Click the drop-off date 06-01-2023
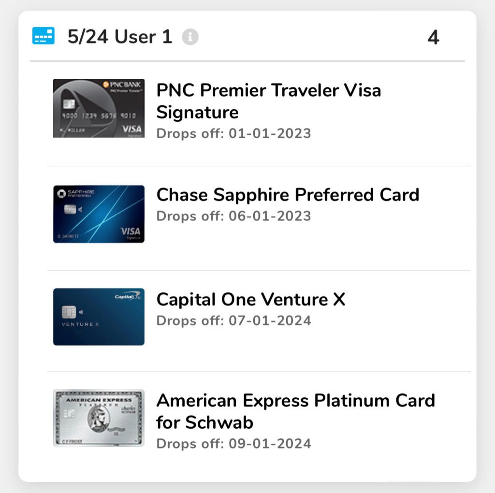 click(270, 216)
